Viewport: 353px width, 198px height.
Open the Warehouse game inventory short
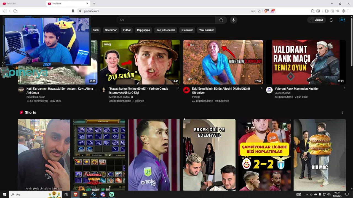coord(99,155)
